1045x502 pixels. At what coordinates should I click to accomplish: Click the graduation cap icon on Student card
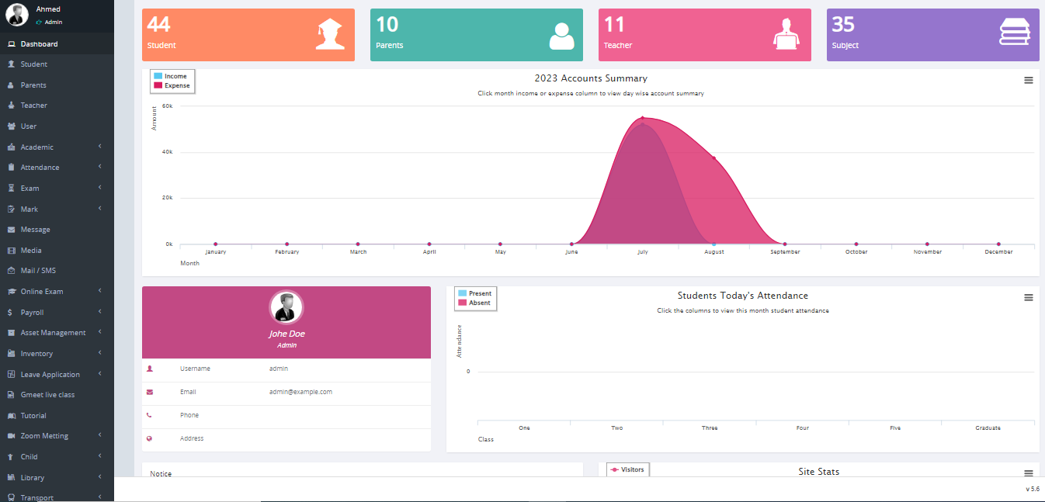(330, 36)
